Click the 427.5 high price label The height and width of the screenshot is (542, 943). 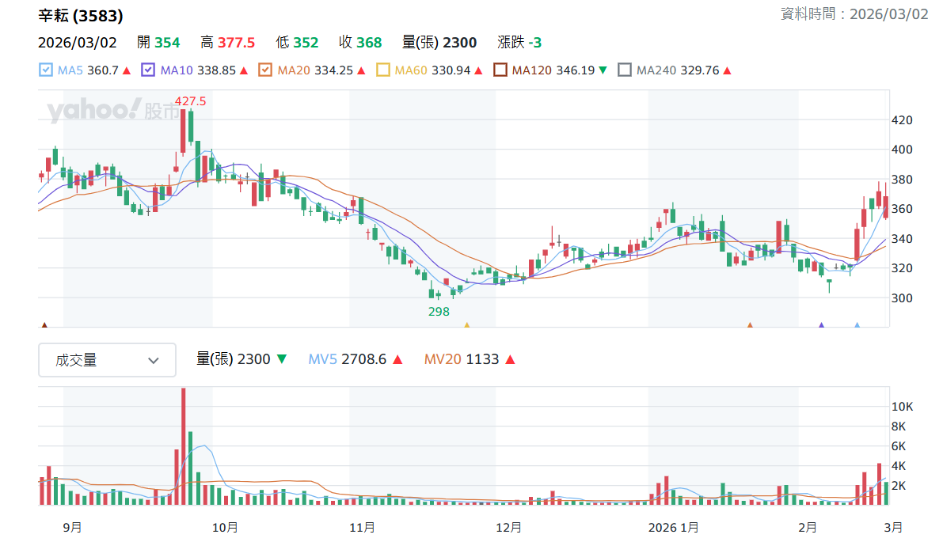191,101
